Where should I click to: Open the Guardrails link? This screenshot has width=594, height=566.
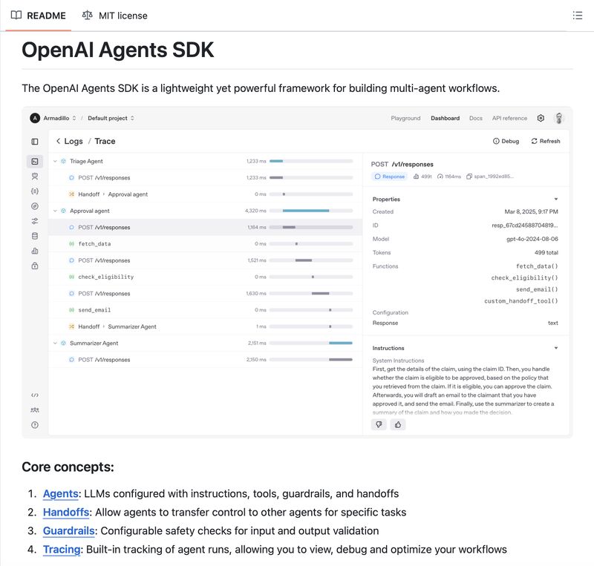[68, 531]
